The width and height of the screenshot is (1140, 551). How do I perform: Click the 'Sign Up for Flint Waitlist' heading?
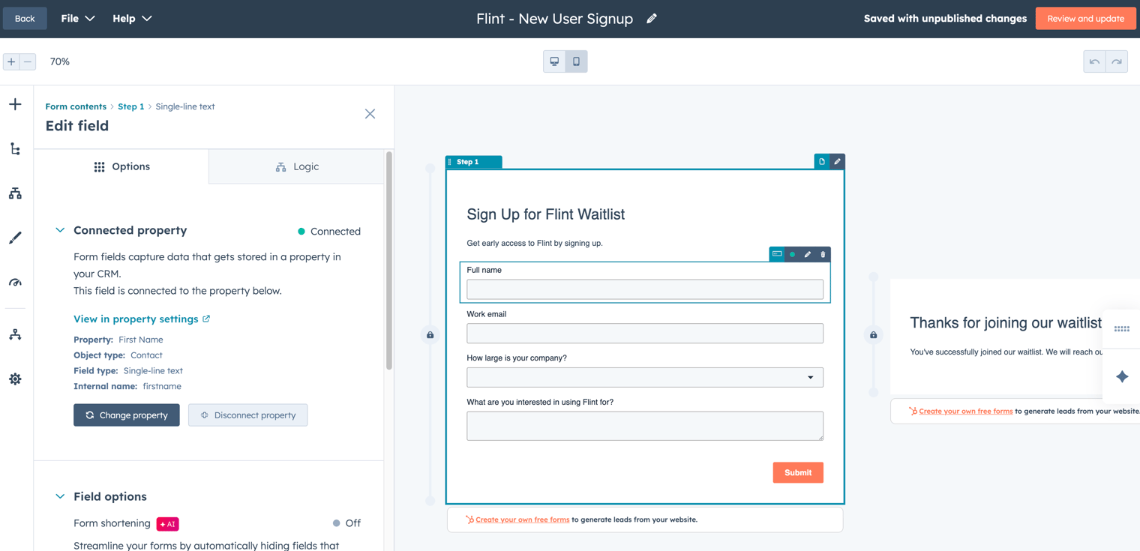(x=546, y=214)
